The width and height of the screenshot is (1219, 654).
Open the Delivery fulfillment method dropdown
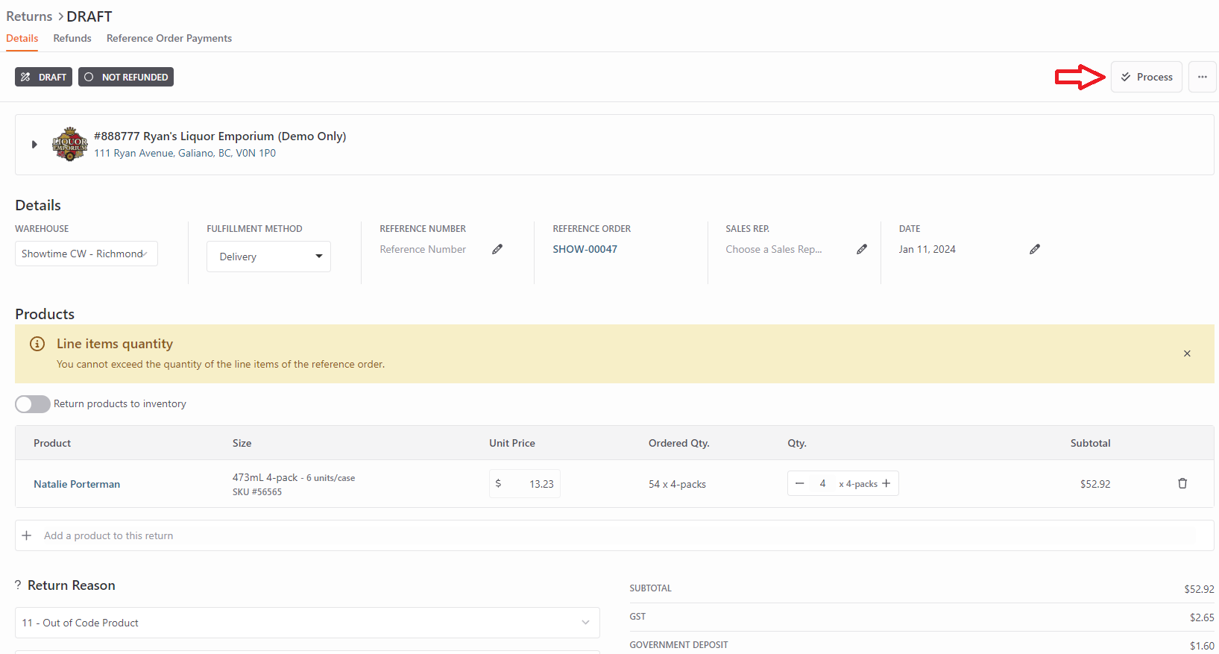268,257
